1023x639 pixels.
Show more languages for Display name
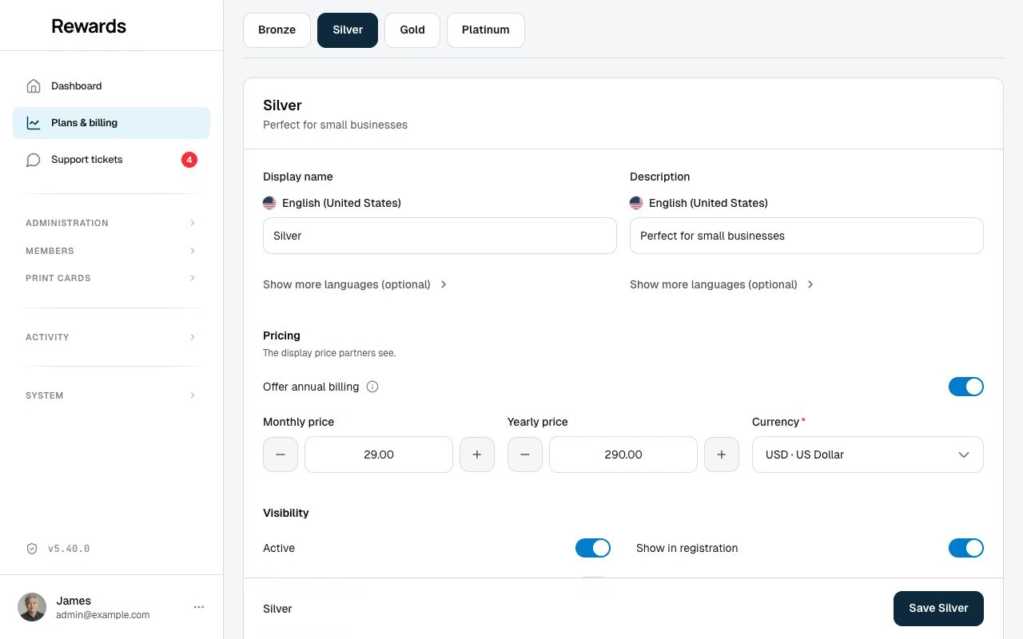point(356,284)
